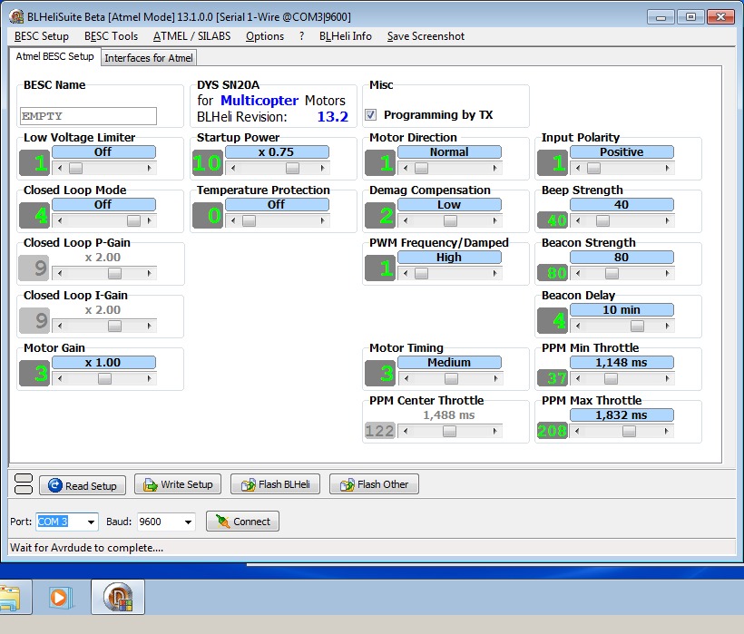Click the Demag Compensation left arrow

406,221
